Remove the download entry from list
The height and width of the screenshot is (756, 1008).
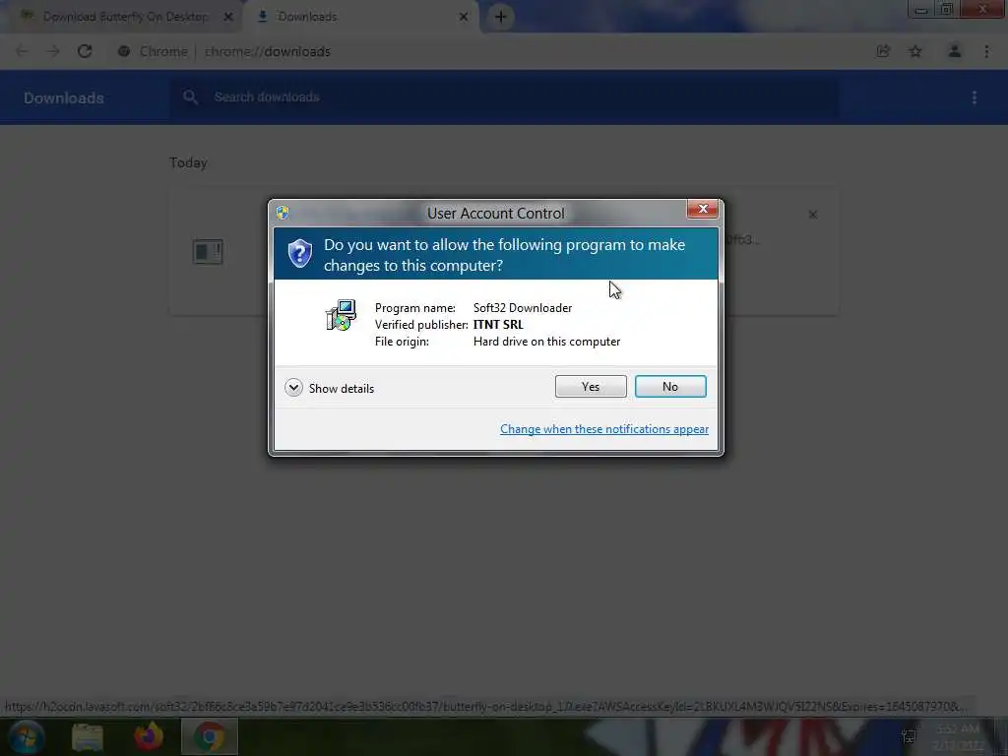click(x=812, y=214)
